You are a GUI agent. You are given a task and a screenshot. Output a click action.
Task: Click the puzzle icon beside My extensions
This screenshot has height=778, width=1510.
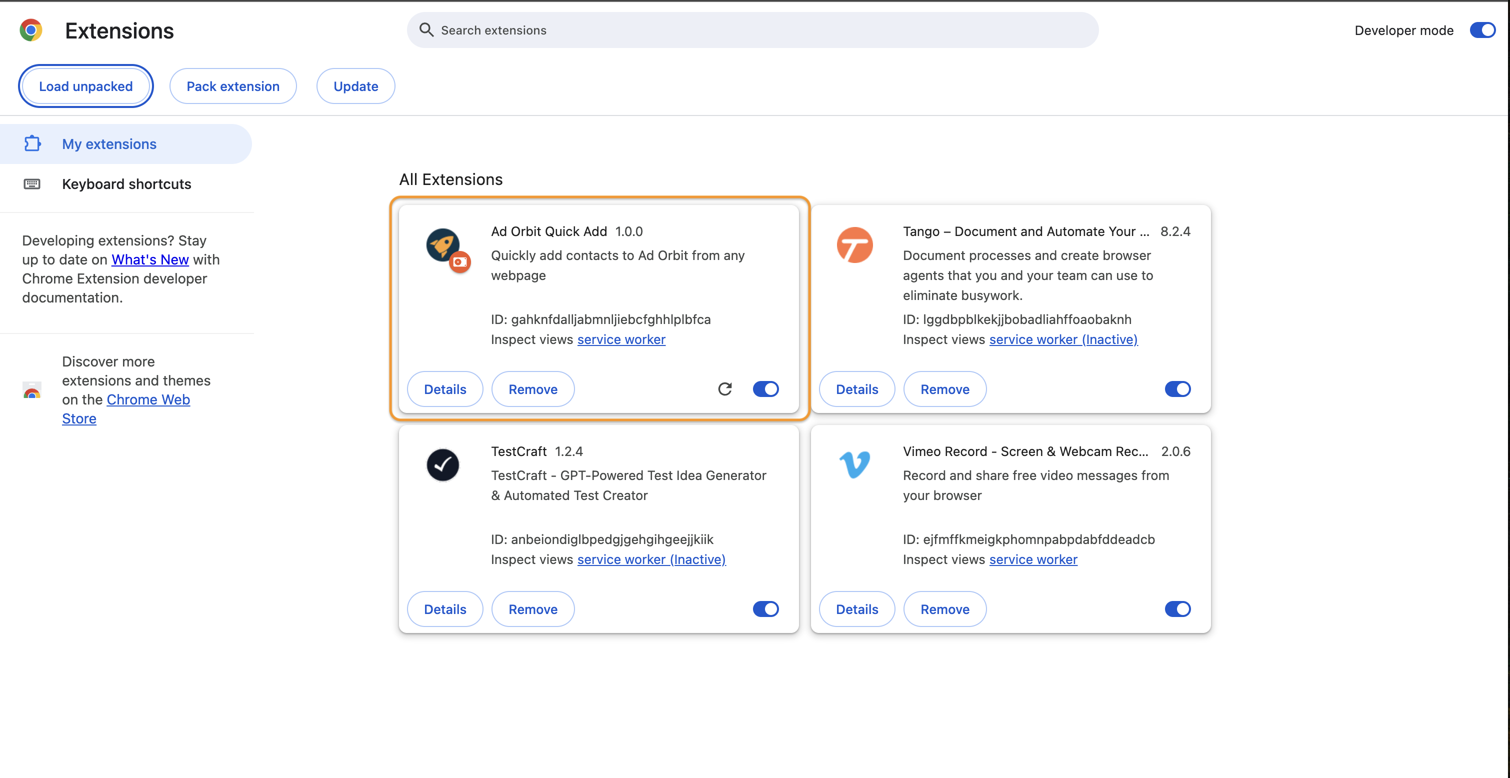click(32, 143)
